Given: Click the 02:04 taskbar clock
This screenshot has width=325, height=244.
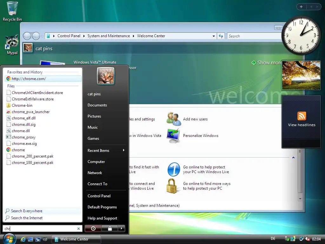Looking at the screenshot, I should coord(316,239).
